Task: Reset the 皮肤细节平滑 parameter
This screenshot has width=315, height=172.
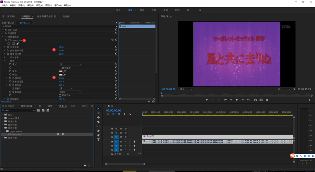Action: tap(116, 50)
